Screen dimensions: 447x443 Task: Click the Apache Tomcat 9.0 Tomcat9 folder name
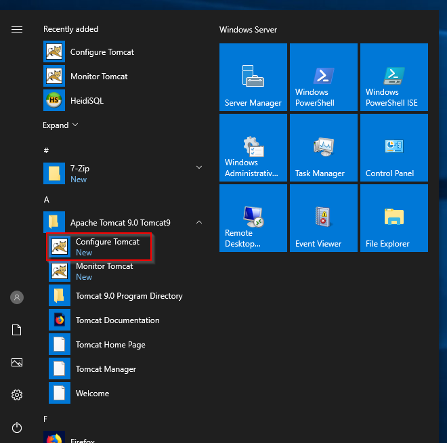[x=121, y=223]
